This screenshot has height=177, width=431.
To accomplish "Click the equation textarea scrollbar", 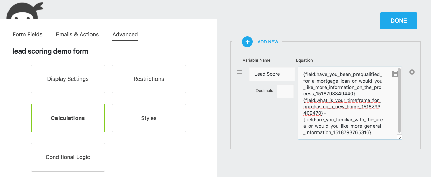I will pyautogui.click(x=399, y=101).
